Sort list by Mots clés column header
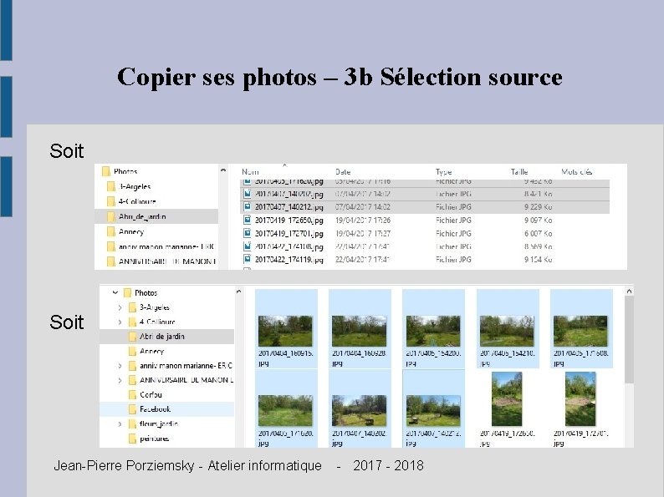Screen dimensions: 664x497 coord(577,172)
